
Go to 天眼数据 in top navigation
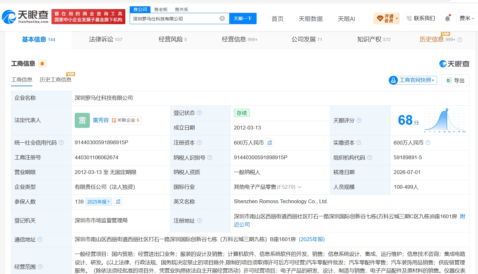click(311, 19)
